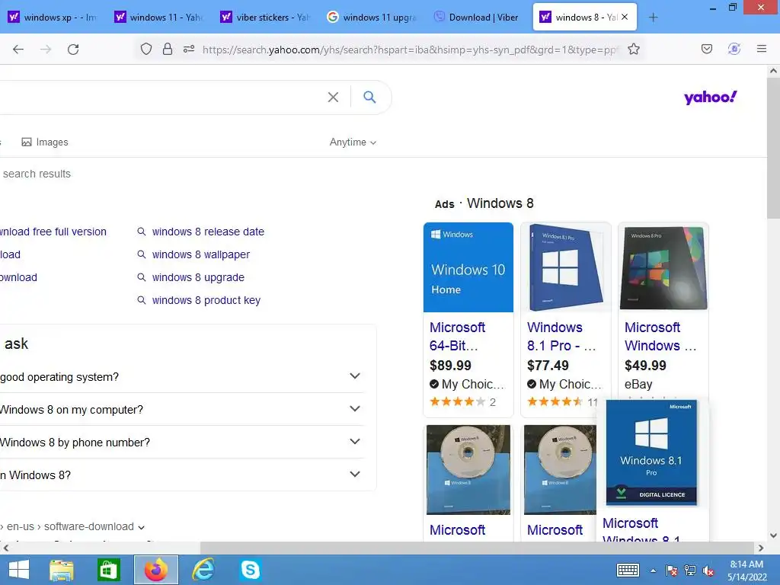Open Internet Explorer from the taskbar
The height and width of the screenshot is (585, 780).
(203, 570)
